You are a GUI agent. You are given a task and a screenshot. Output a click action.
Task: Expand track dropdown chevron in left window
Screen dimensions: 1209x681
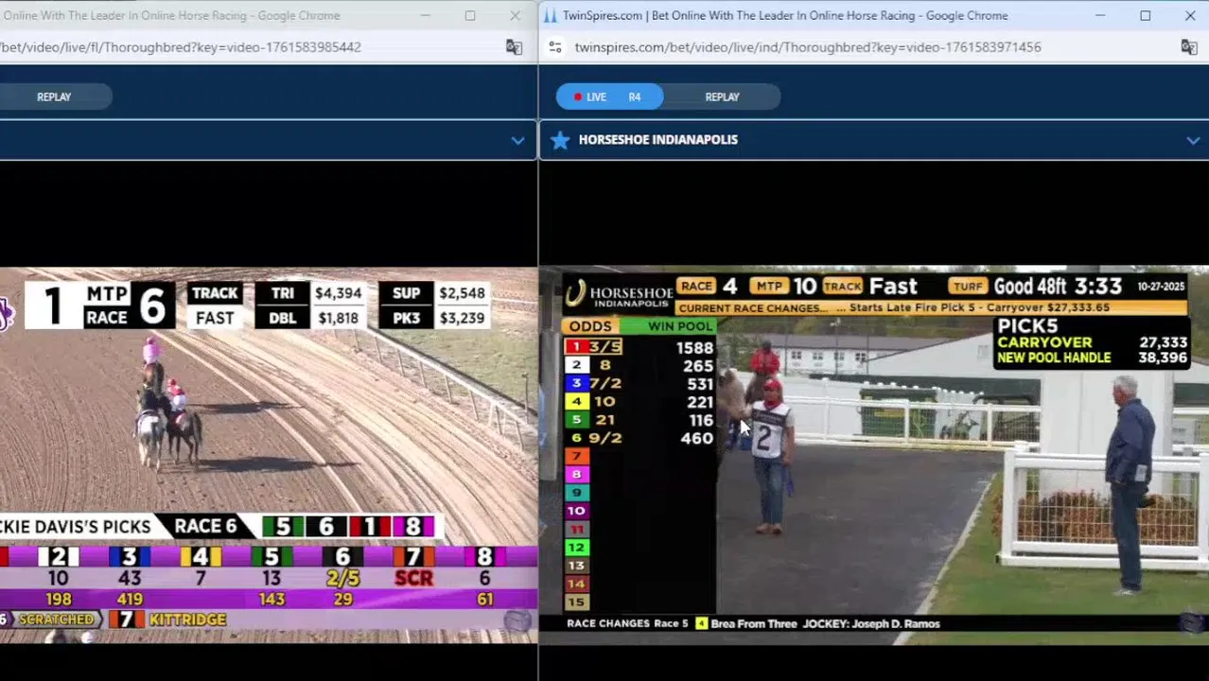tap(517, 140)
